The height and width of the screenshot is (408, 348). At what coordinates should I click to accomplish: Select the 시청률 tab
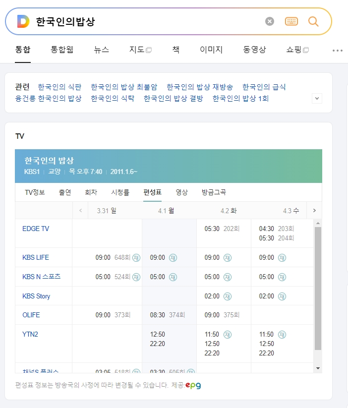pyautogui.click(x=120, y=192)
